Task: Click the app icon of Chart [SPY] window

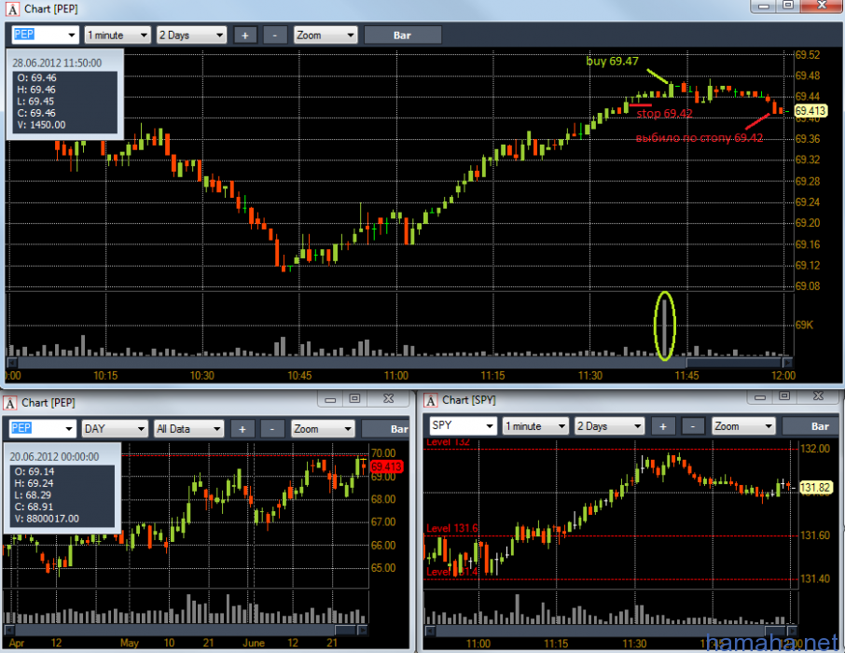Action: (431, 400)
